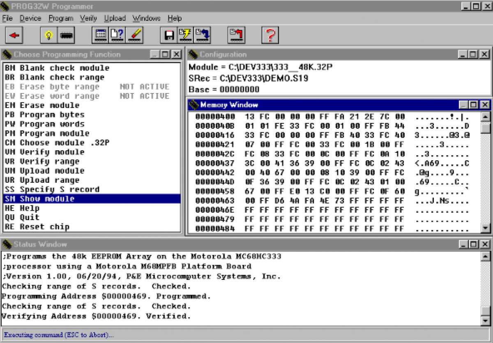Open the Upload menu
This screenshot has height=343, width=493.
point(115,18)
